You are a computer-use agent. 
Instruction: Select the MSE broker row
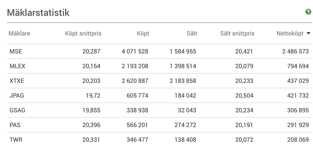point(159,52)
